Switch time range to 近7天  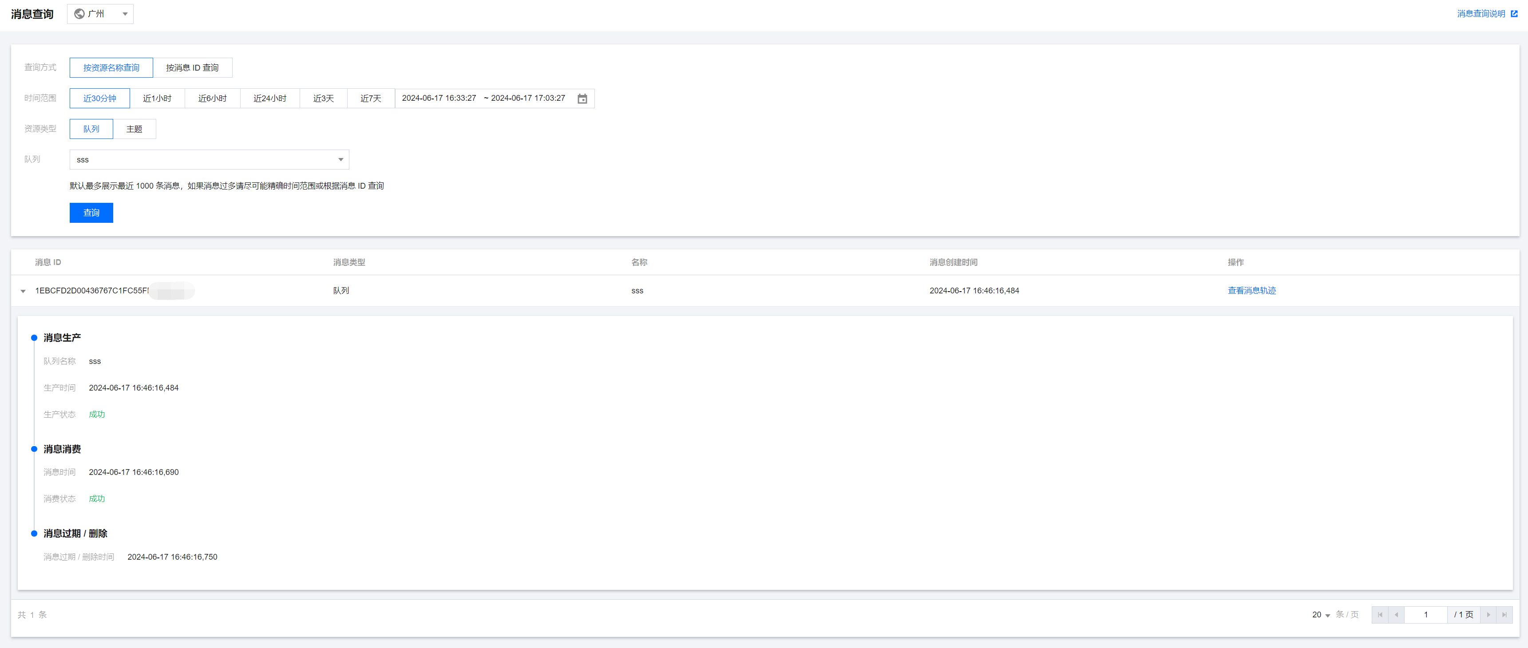(371, 99)
